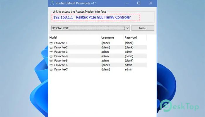Screen dimensions: 205x117
Task: Click the admin username of Favorite-4
Action: (x=105, y=56)
